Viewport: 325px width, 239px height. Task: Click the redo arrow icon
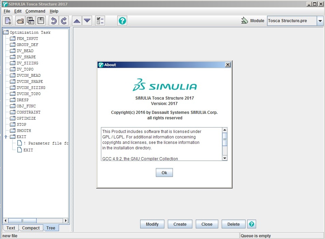click(64, 21)
